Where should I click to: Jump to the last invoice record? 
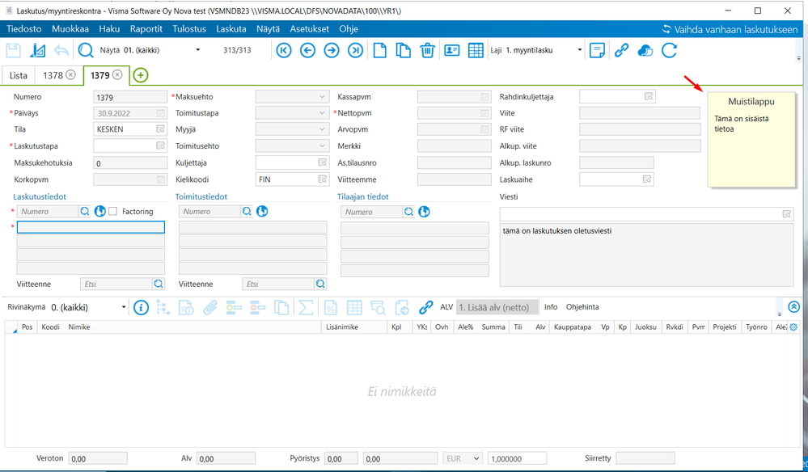pyautogui.click(x=355, y=50)
